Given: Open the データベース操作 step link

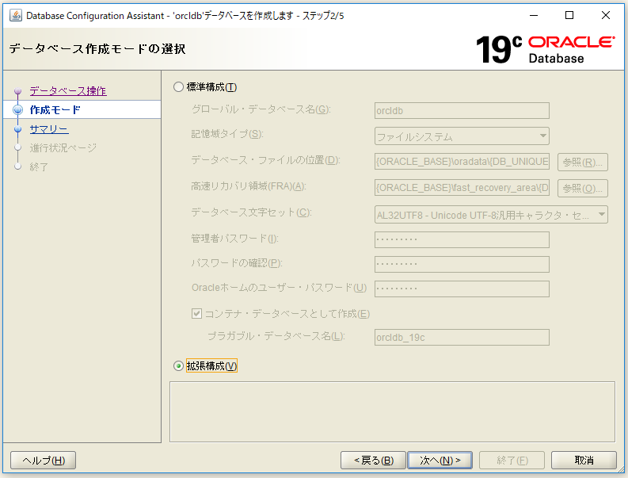Looking at the screenshot, I should pos(68,91).
